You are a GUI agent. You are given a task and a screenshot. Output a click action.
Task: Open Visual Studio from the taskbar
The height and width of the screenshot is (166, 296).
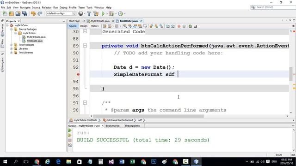[x=111, y=162]
